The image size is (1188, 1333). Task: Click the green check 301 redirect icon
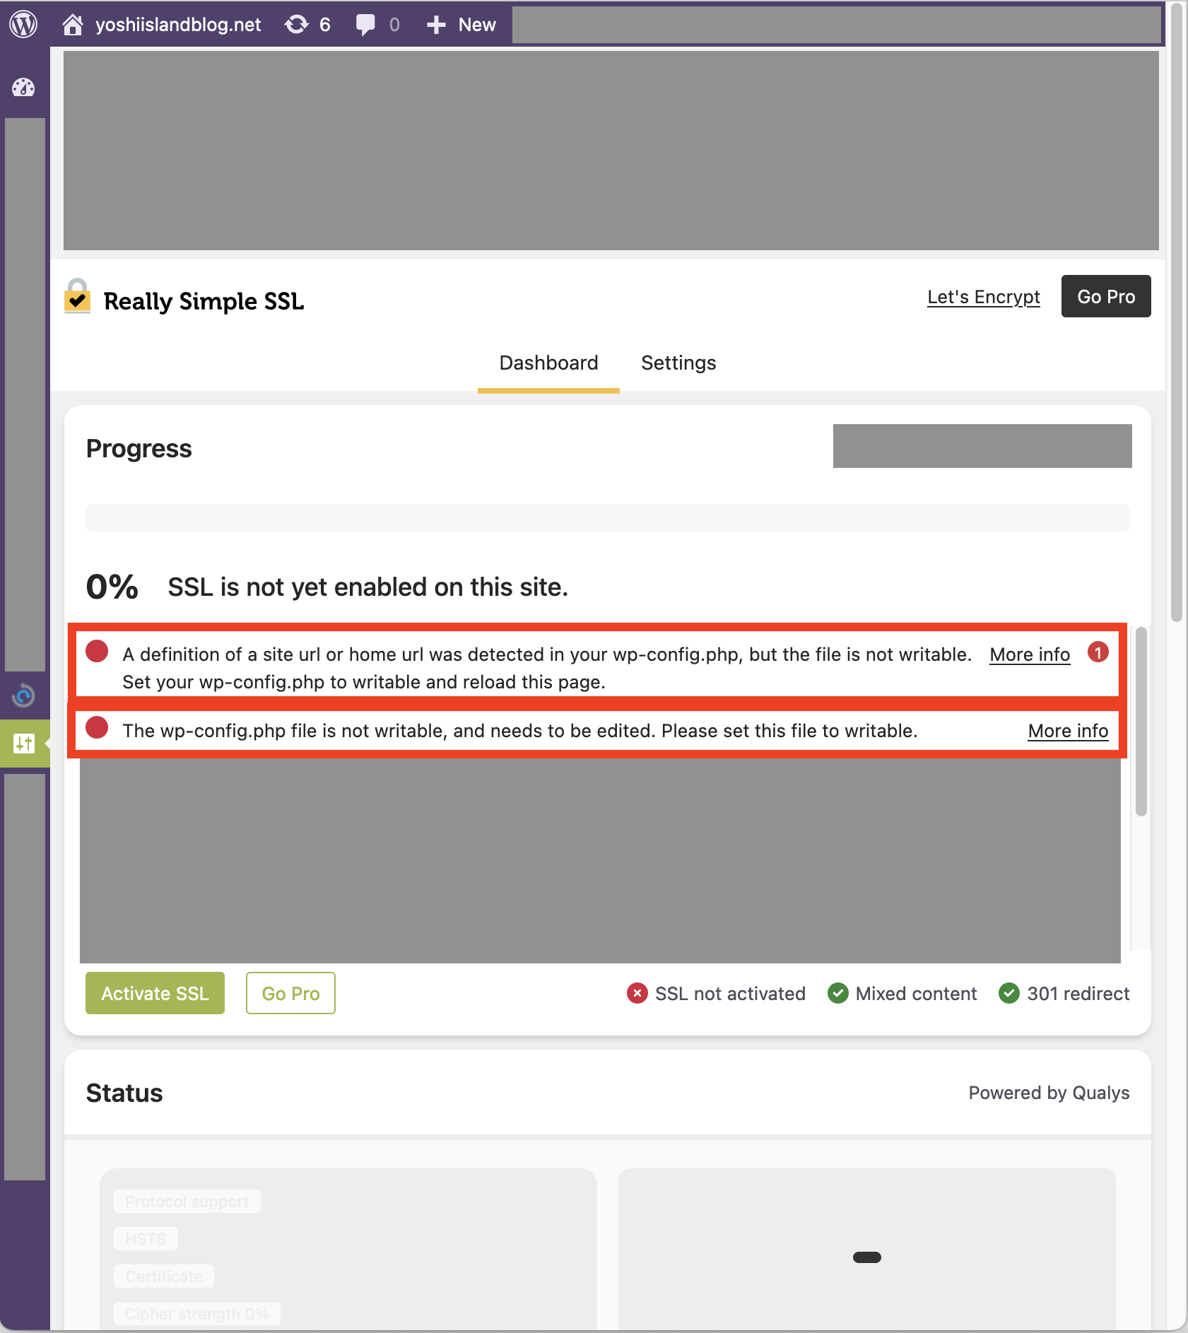tap(1008, 993)
